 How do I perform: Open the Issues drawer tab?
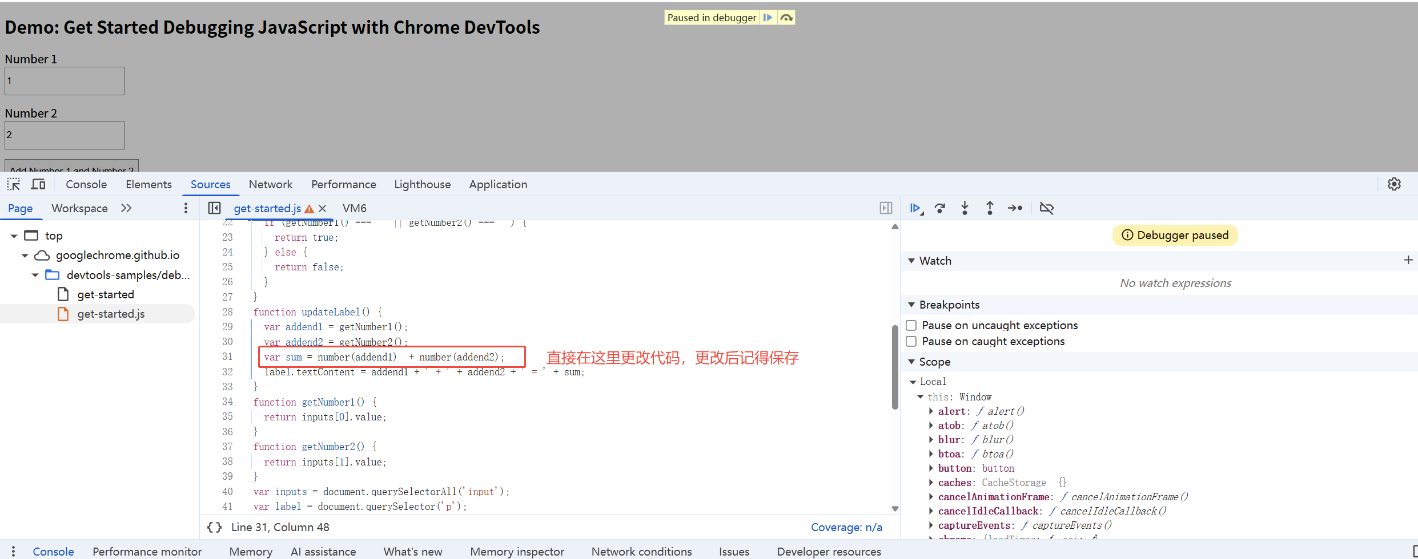pos(734,552)
